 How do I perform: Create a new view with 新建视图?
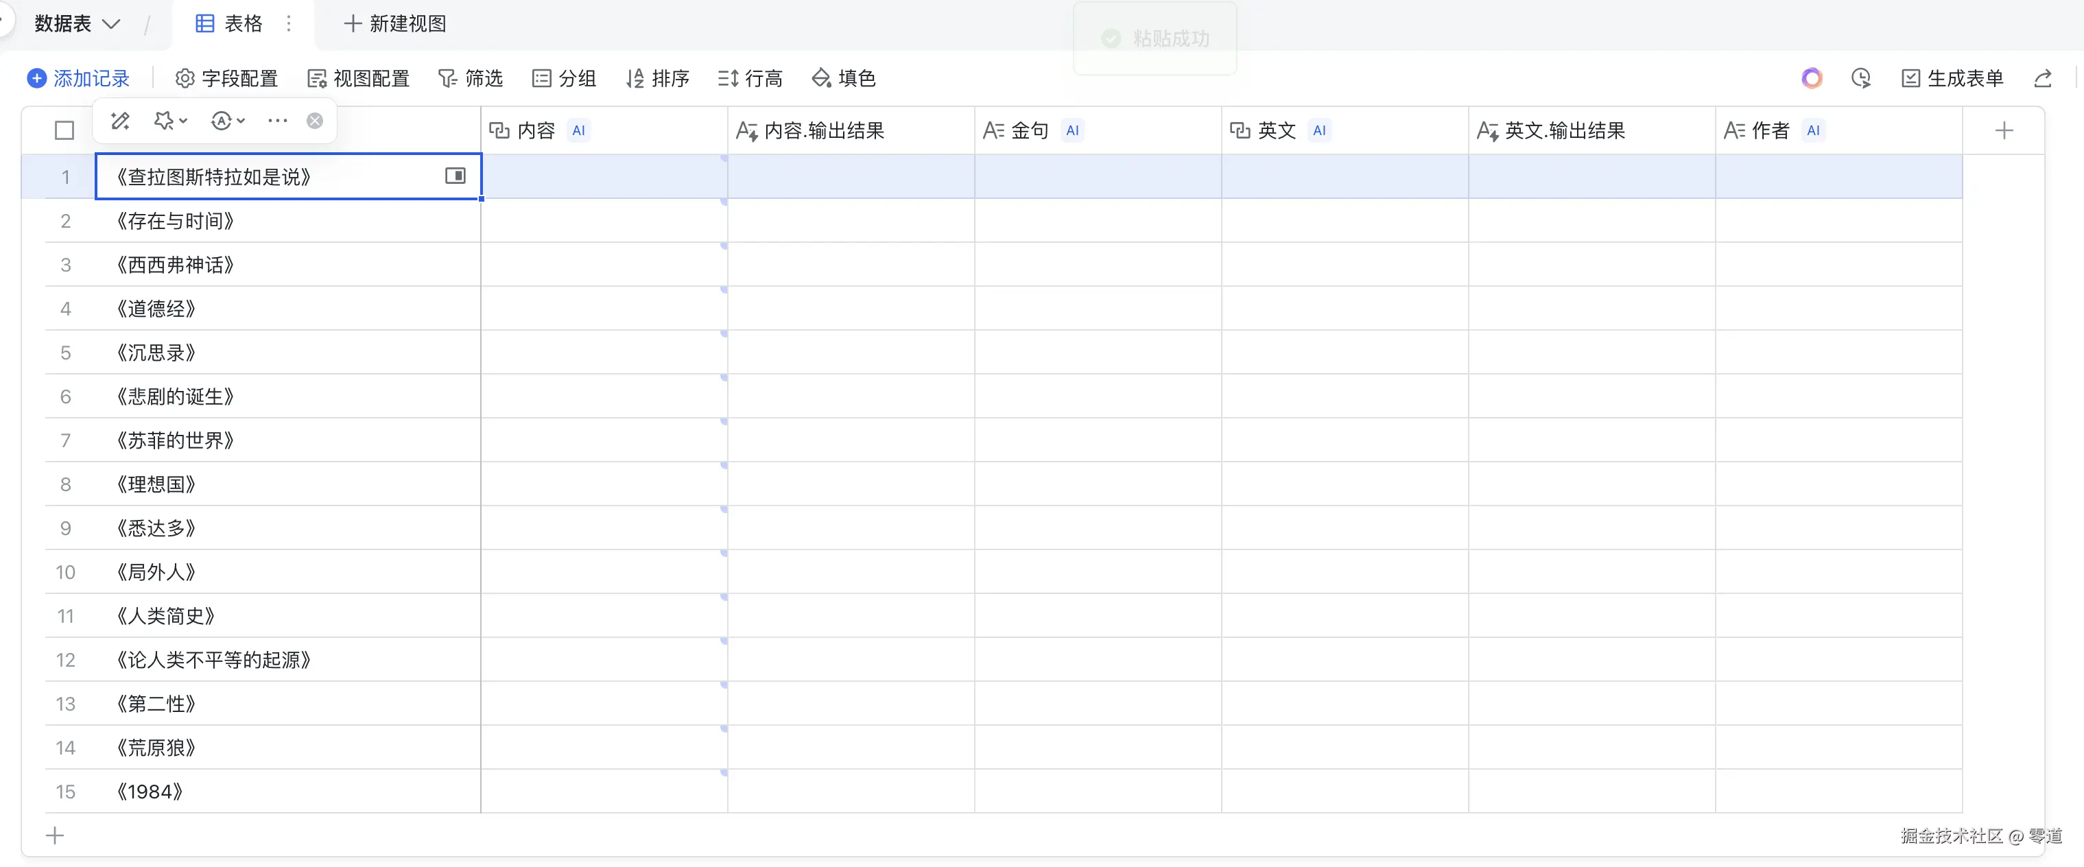tap(395, 23)
